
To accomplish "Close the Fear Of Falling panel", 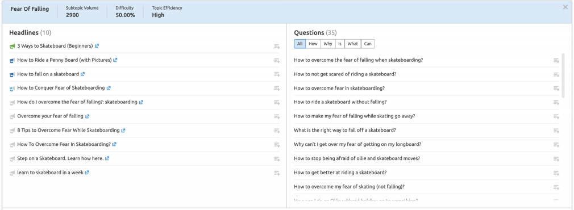I will click(x=565, y=7).
